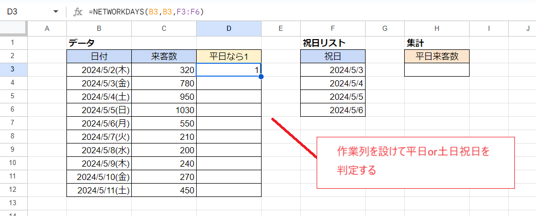Select holiday cell 2024/5/6 in column F
The image size is (536, 216).
333,110
